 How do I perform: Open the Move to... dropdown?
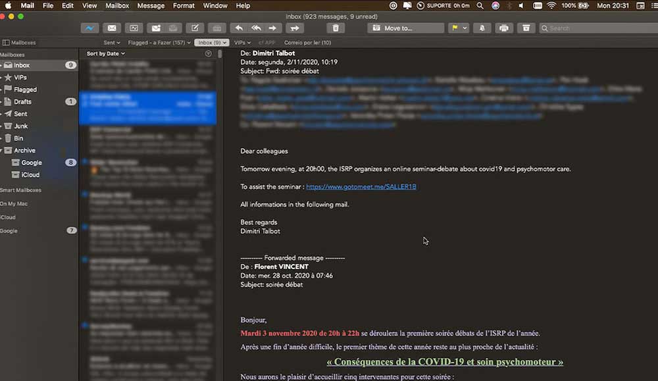point(405,28)
